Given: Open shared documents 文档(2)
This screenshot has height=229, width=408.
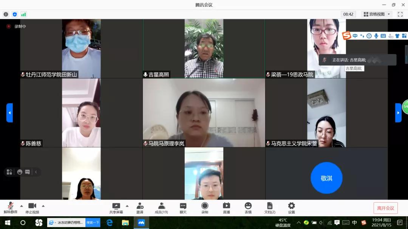Looking at the screenshot, I should tap(270, 208).
